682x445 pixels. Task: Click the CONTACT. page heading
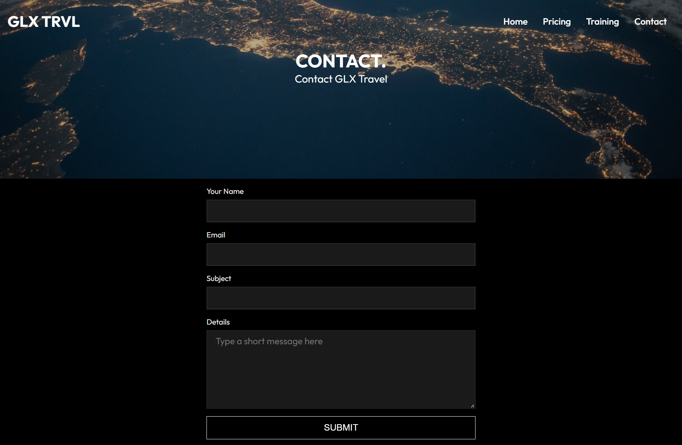[341, 61]
